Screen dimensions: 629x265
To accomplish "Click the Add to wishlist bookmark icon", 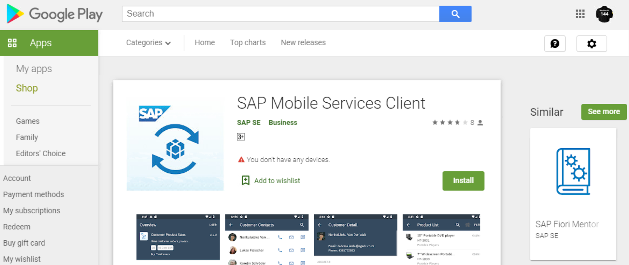I will pyautogui.click(x=246, y=180).
